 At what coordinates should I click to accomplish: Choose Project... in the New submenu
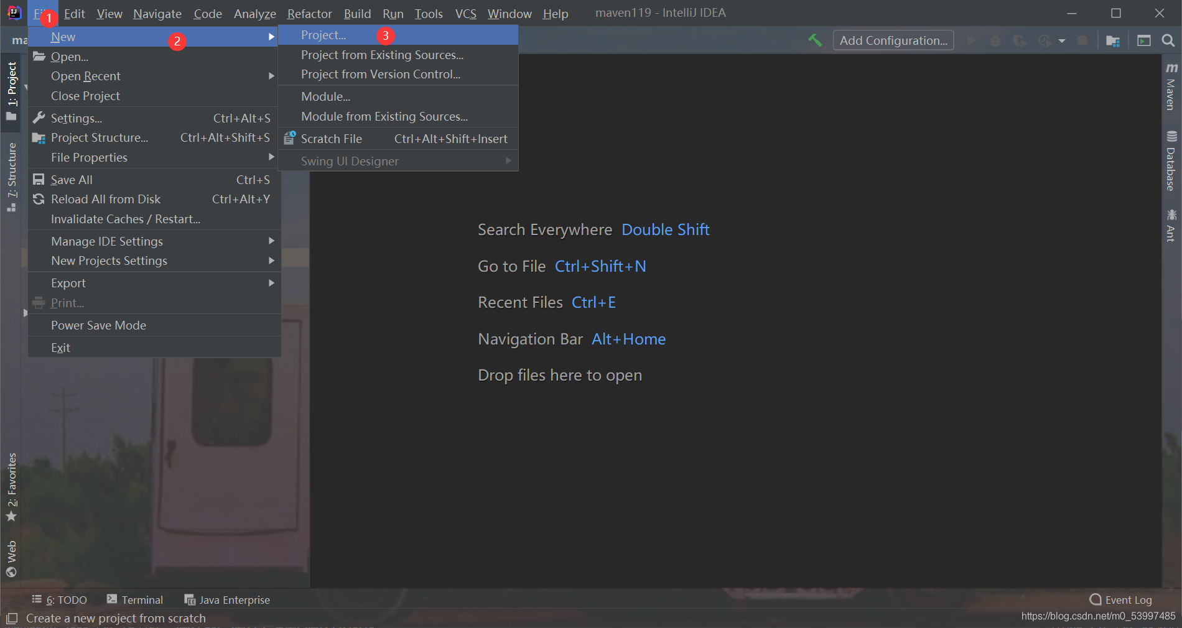click(398, 35)
